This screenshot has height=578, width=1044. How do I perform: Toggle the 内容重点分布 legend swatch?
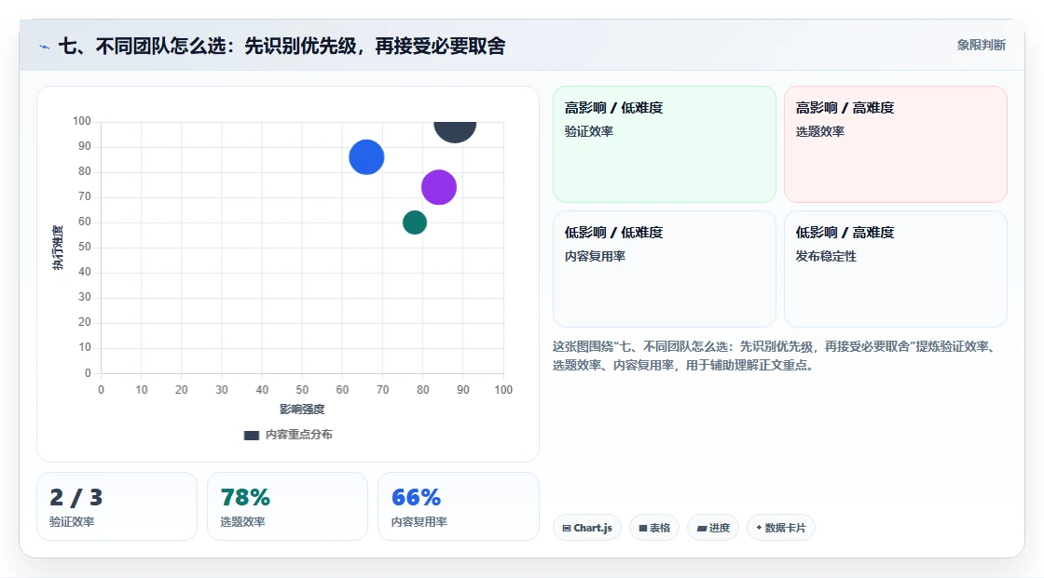tap(251, 435)
